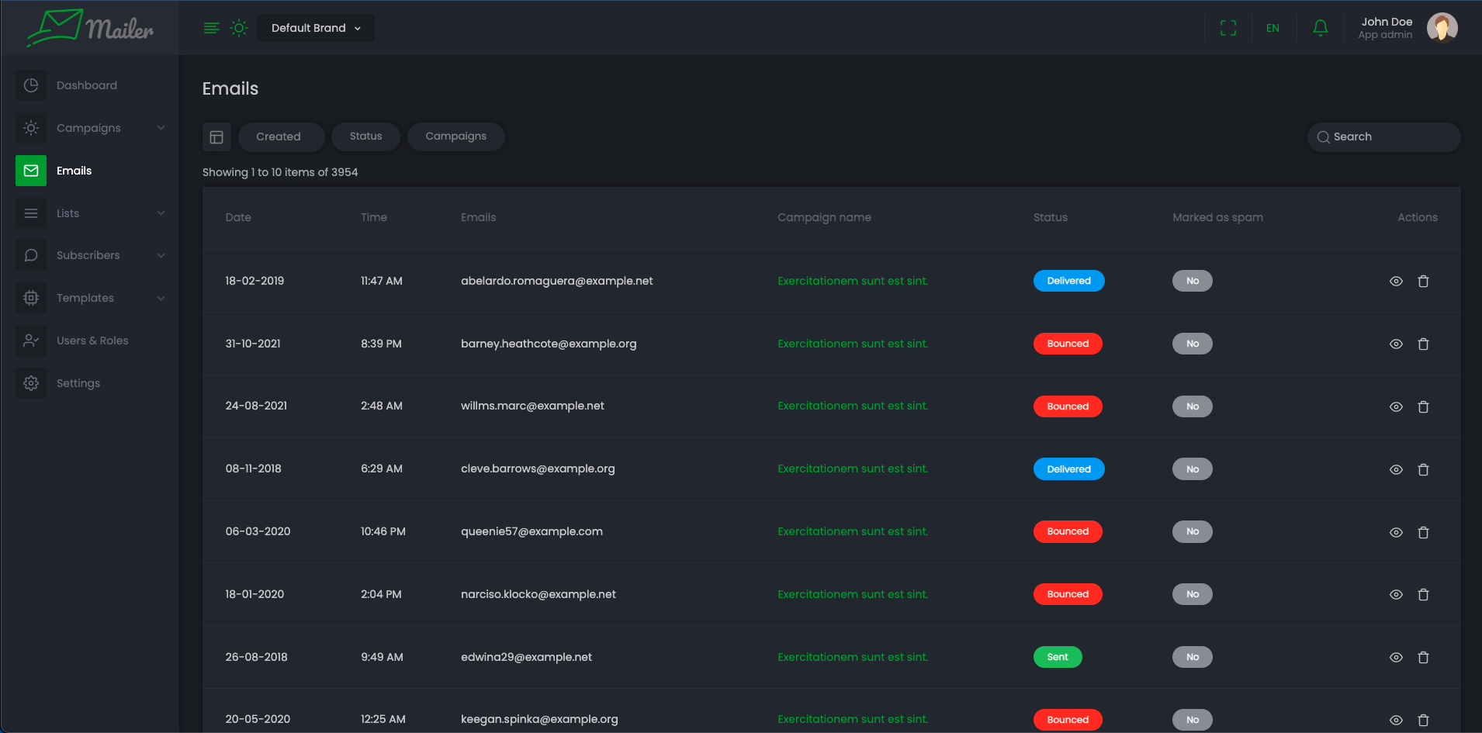Open Dashboard from the sidebar

tap(86, 85)
